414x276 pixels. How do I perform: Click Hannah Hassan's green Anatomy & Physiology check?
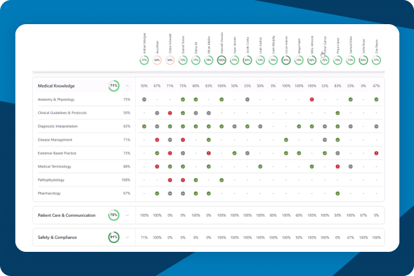point(221,99)
